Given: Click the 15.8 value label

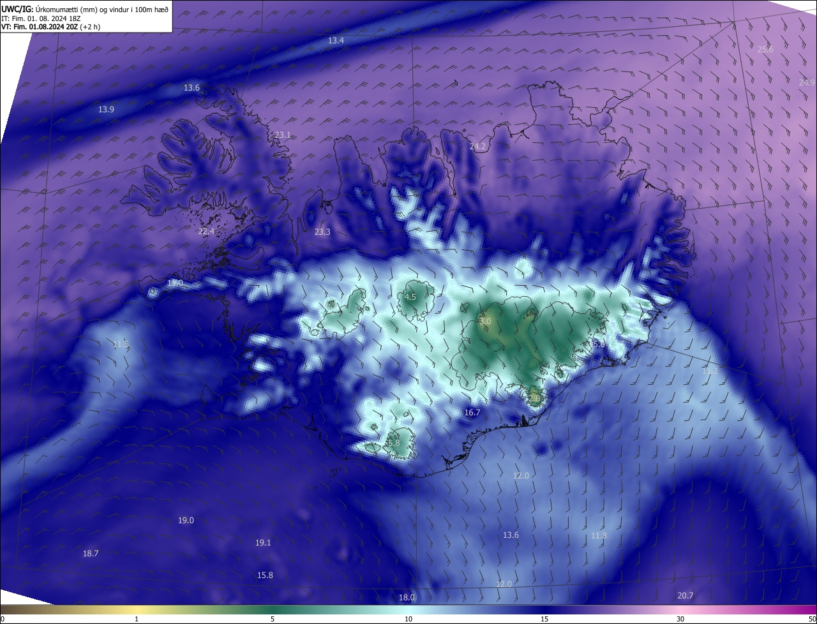Looking at the screenshot, I should [265, 576].
